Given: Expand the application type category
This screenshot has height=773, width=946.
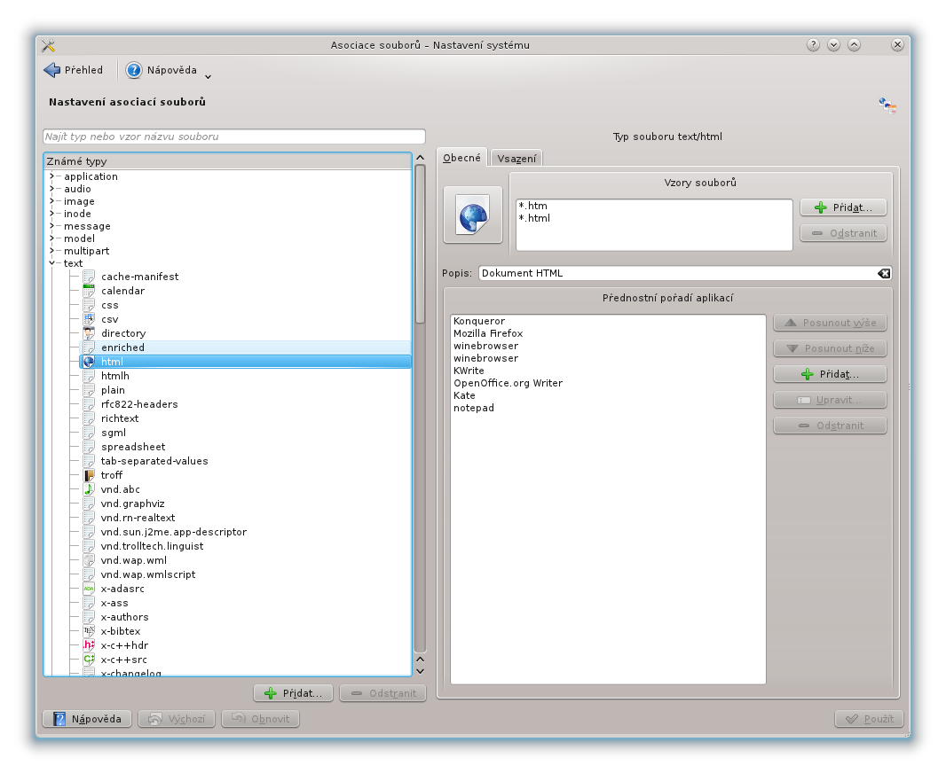Looking at the screenshot, I should click(52, 176).
